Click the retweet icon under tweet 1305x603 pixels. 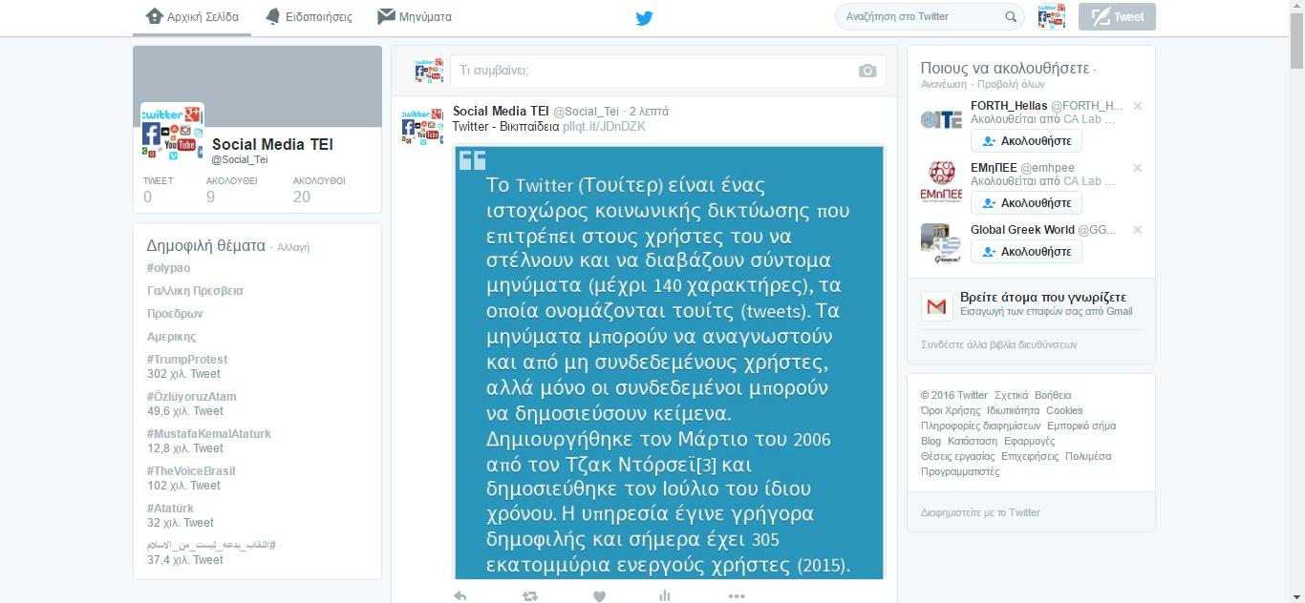529,595
